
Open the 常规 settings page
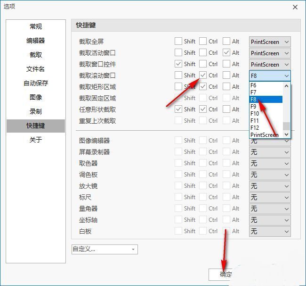pos(36,26)
